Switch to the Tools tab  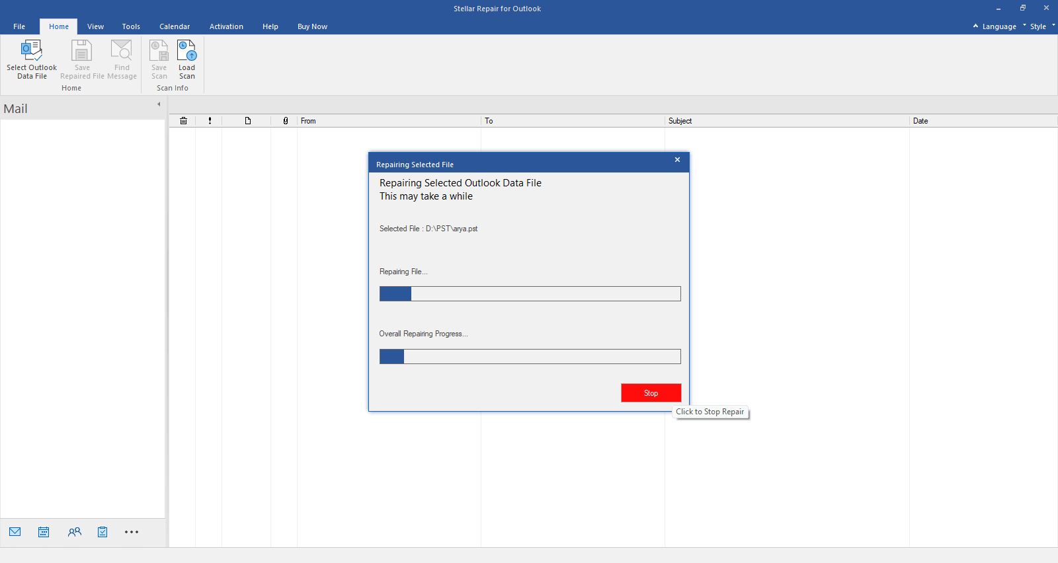click(x=131, y=26)
